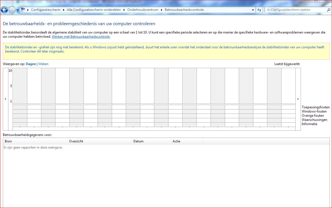Click the chart axis value 5
Image resolution: width=332 pixels, height=208 pixels.
click(x=11, y=86)
